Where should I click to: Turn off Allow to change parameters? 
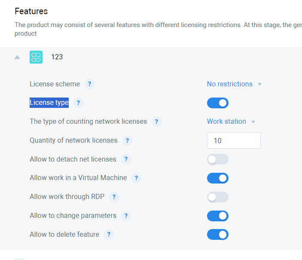pyautogui.click(x=218, y=216)
